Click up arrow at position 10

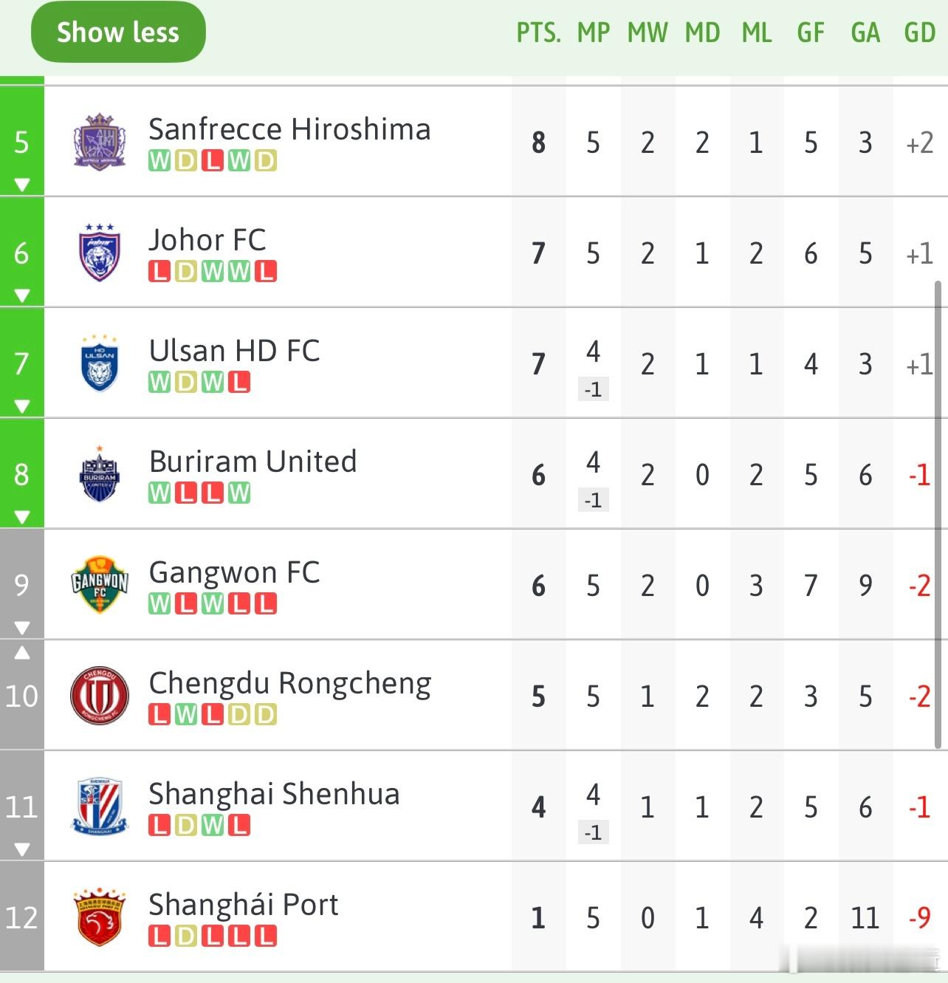point(22,653)
